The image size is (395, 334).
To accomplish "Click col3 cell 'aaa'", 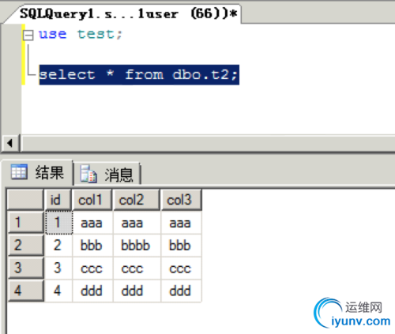I will point(181,223).
